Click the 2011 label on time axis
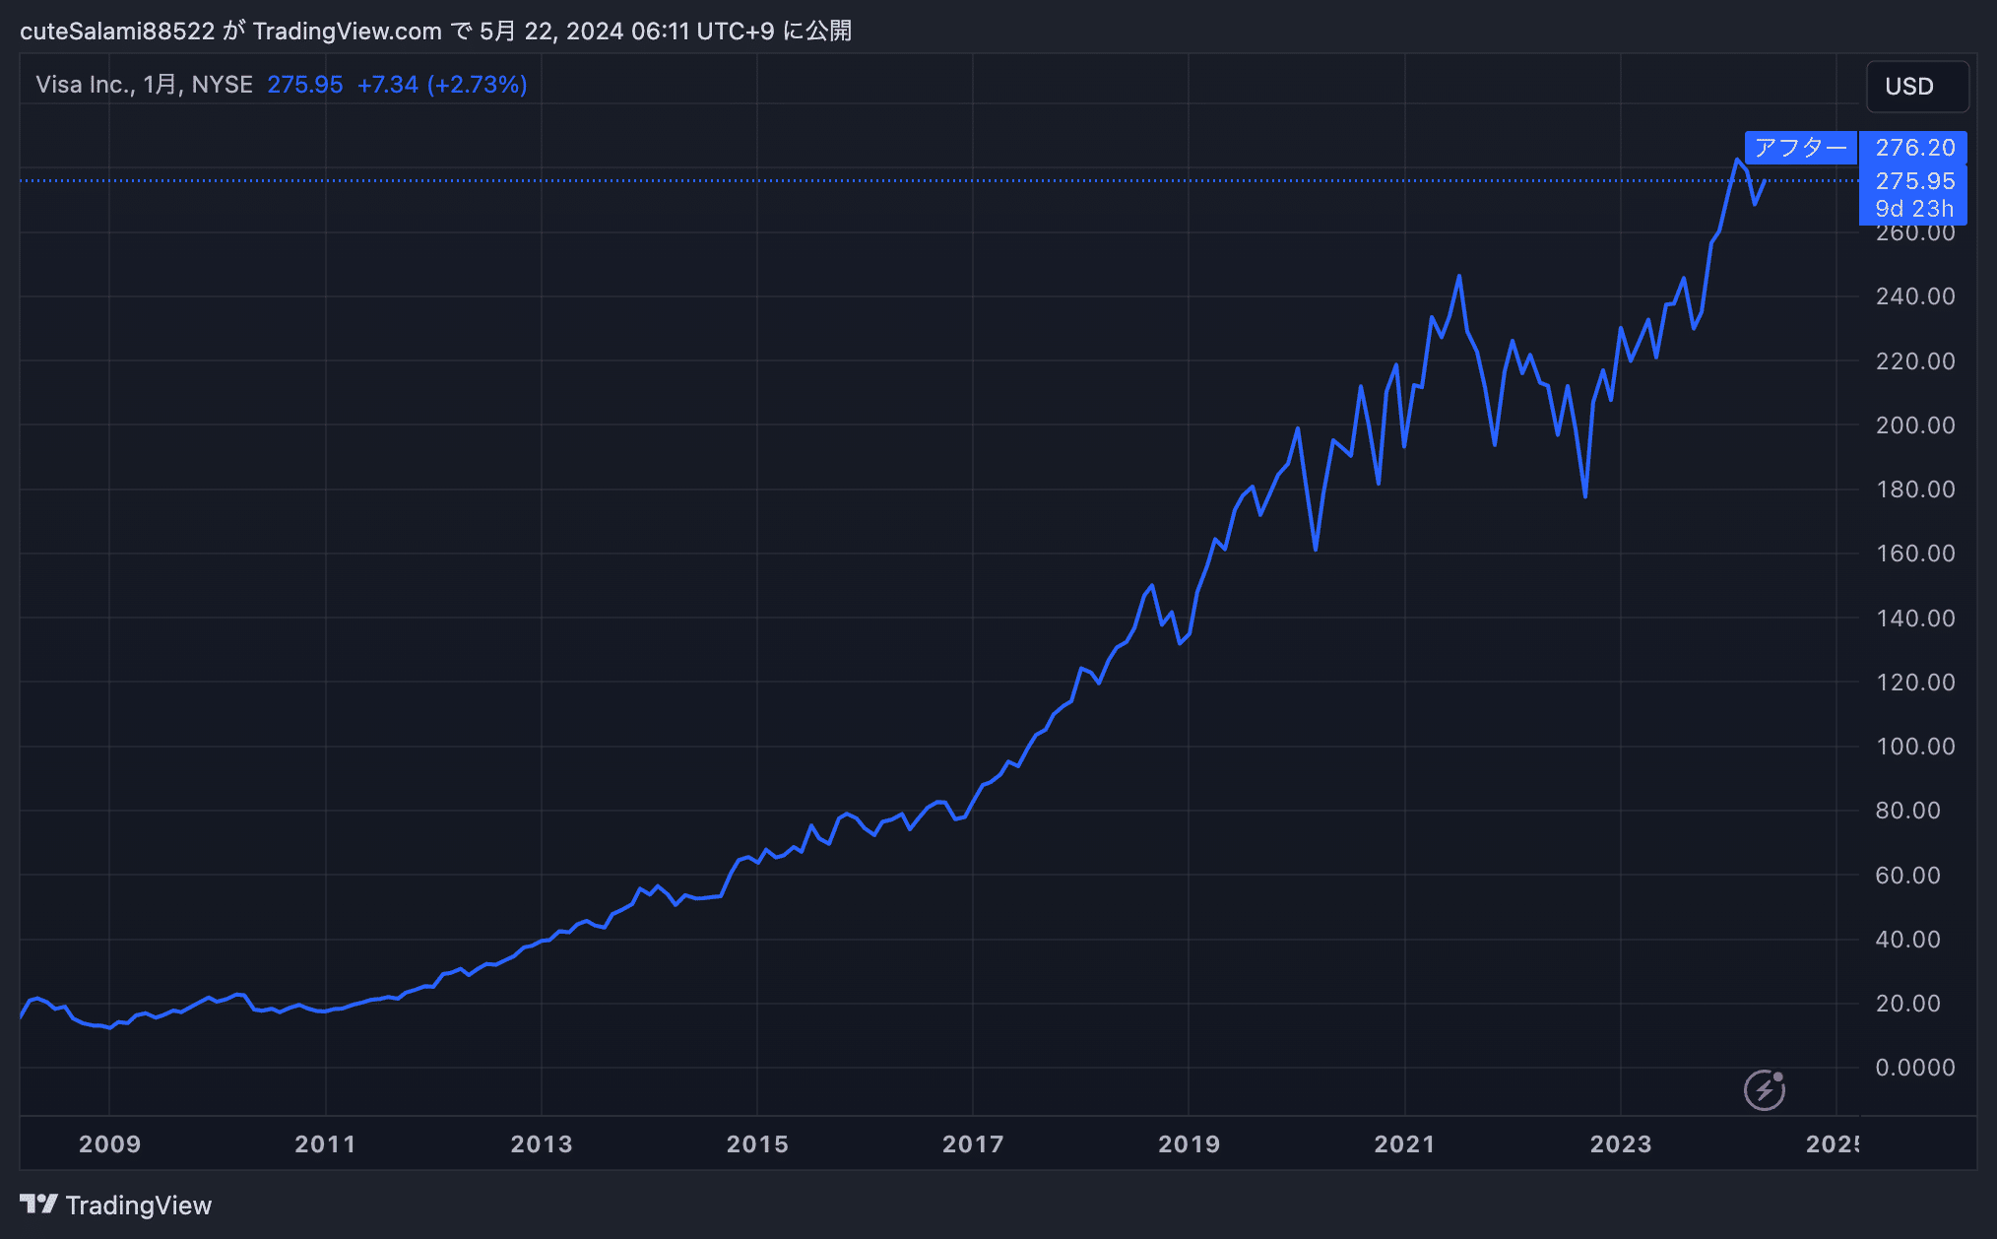The image size is (1997, 1239). click(325, 1143)
